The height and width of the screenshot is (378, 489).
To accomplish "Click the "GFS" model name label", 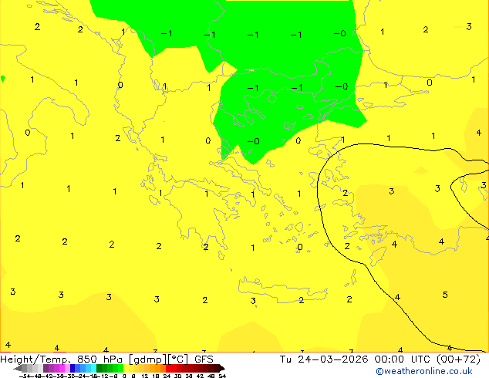I will [204, 359].
